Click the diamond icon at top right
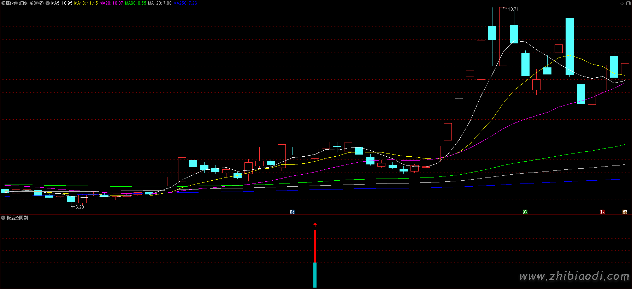 pos(622,3)
